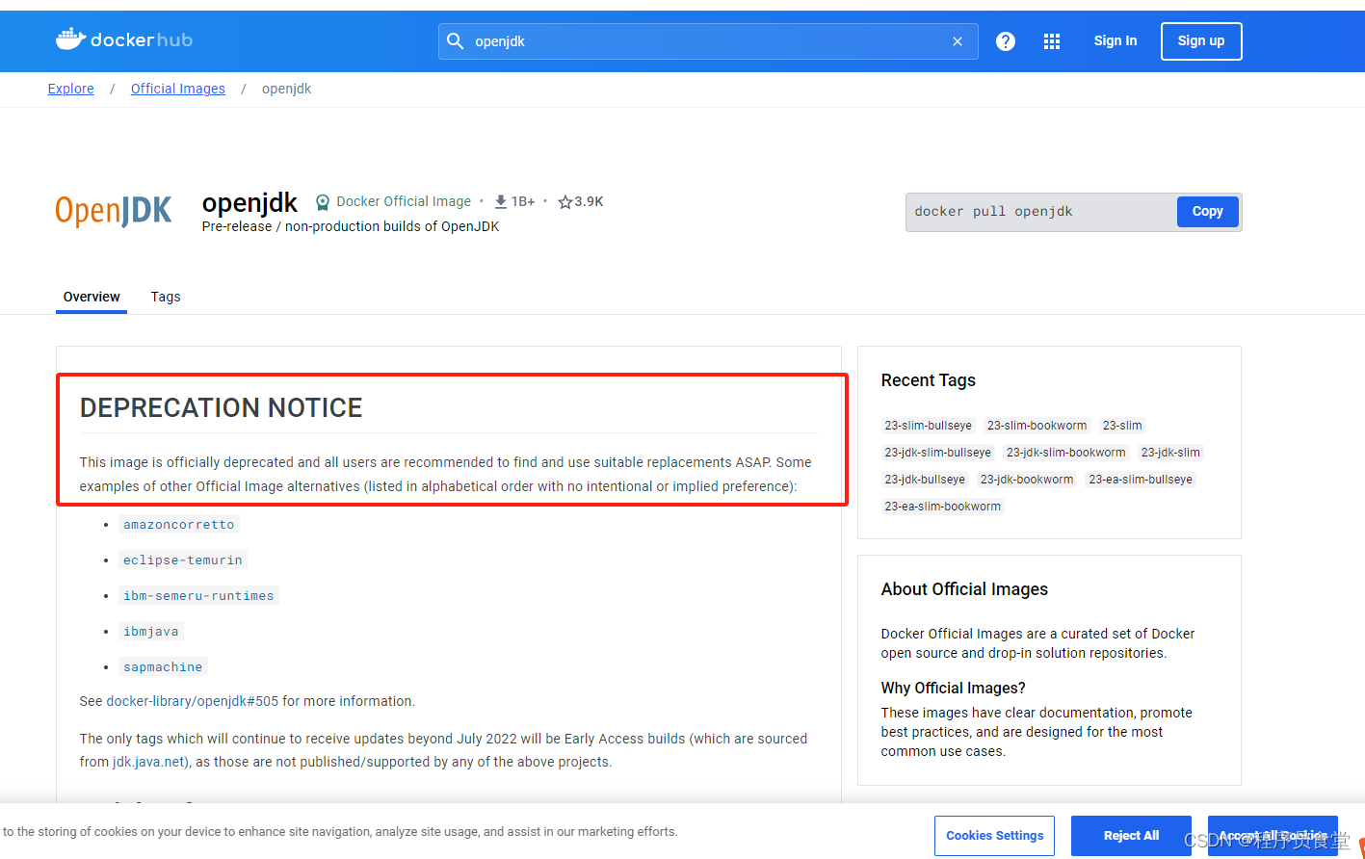Open the eclipse-temurin image link
1365x859 pixels.
(x=183, y=560)
